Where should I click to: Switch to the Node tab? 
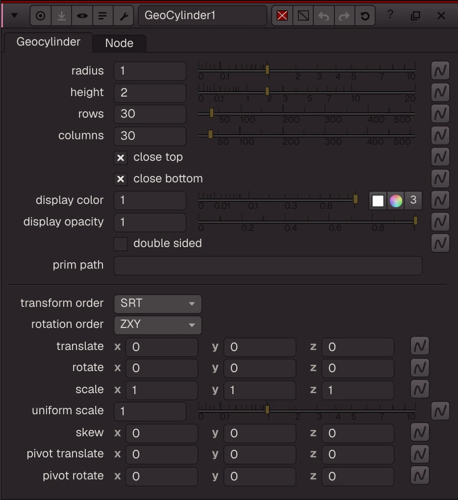(119, 43)
